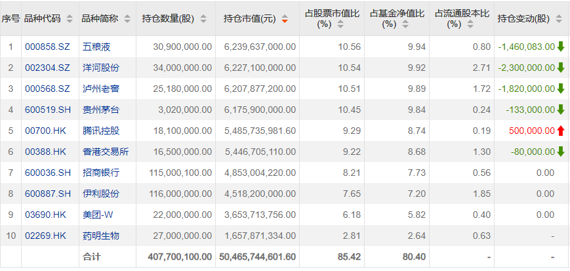The image size is (570, 271).
Task: Open 洋河股份 stock name link
Action: (x=101, y=68)
